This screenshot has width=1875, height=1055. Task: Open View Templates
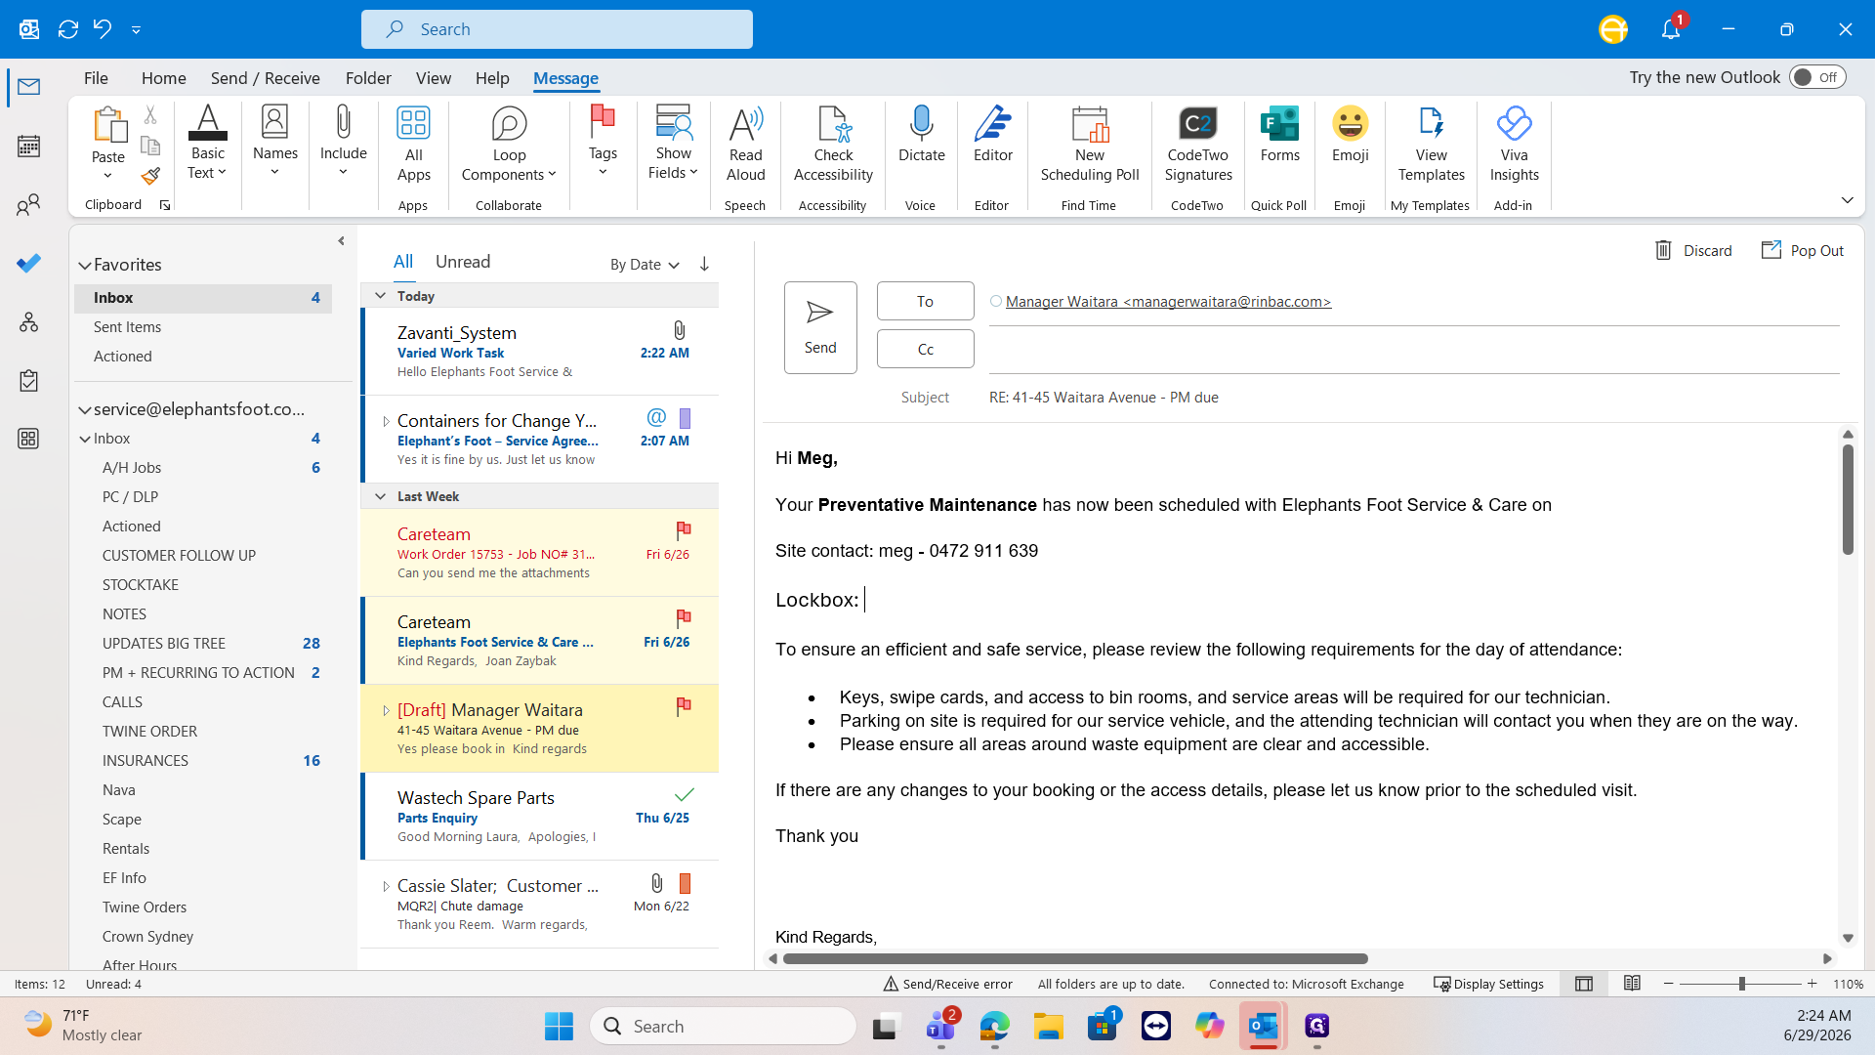pyautogui.click(x=1431, y=145)
